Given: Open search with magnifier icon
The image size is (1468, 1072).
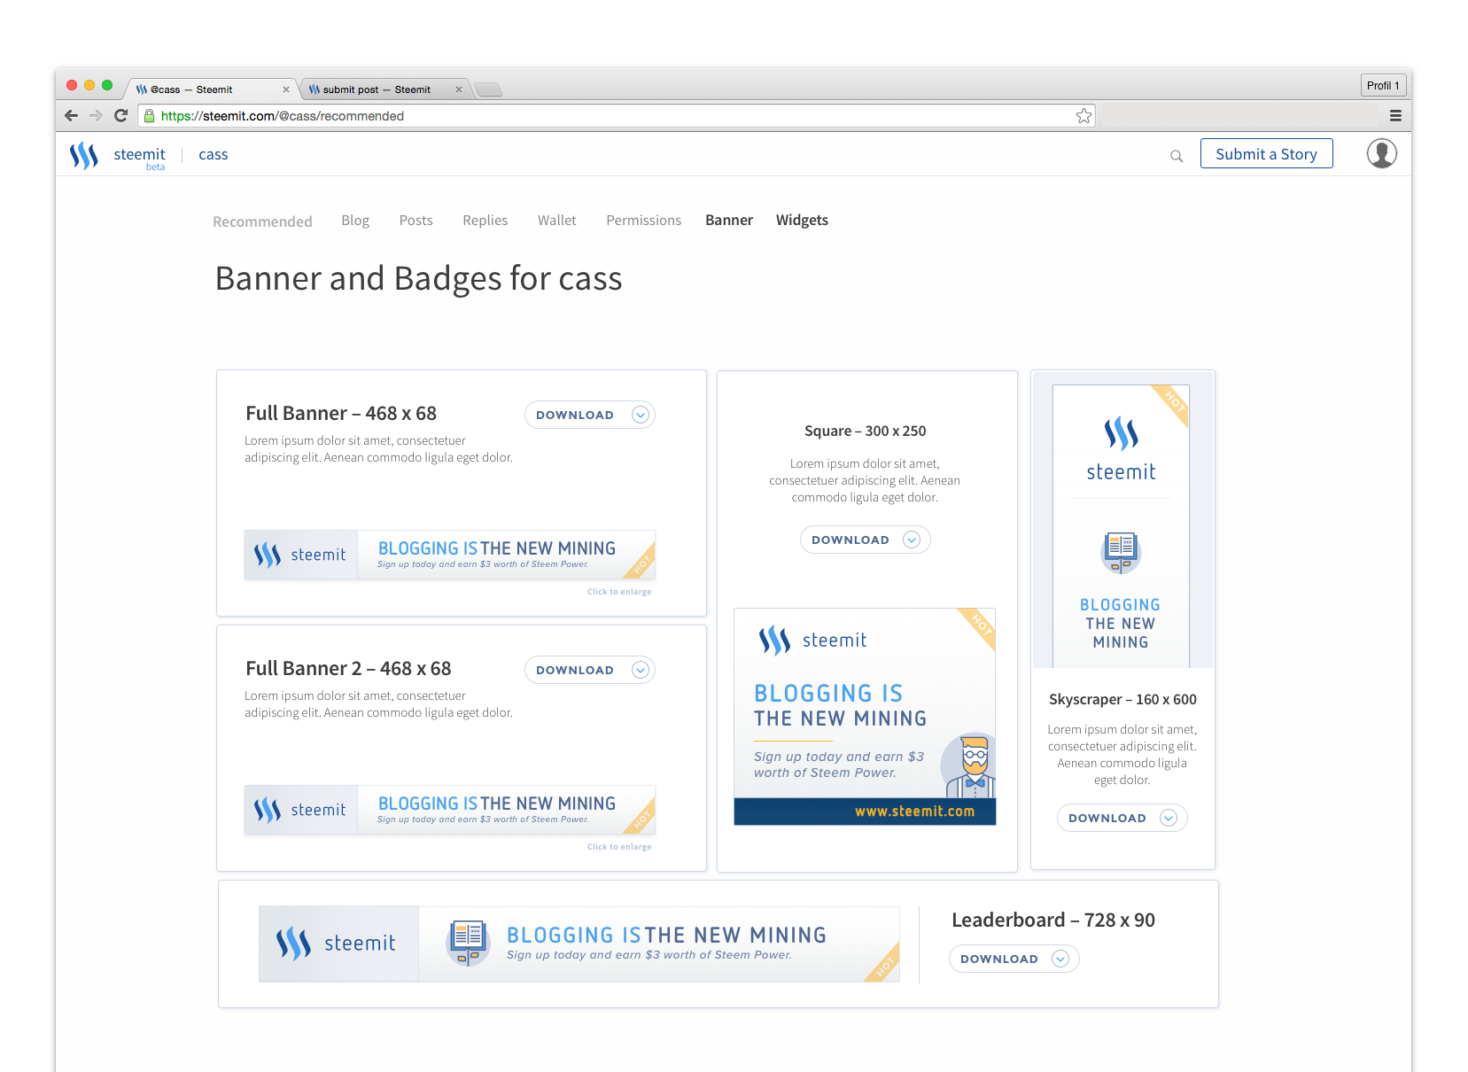Looking at the screenshot, I should coord(1177,156).
